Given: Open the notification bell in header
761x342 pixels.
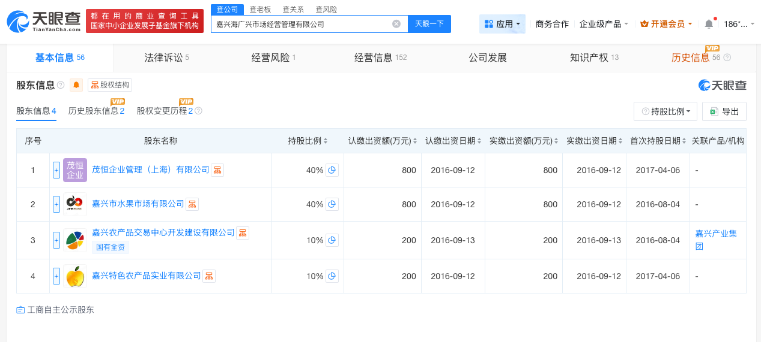Looking at the screenshot, I should click(x=709, y=24).
